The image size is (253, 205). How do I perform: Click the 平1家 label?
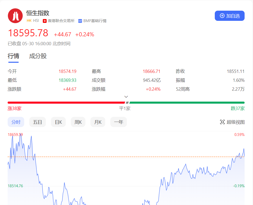click(x=125, y=108)
